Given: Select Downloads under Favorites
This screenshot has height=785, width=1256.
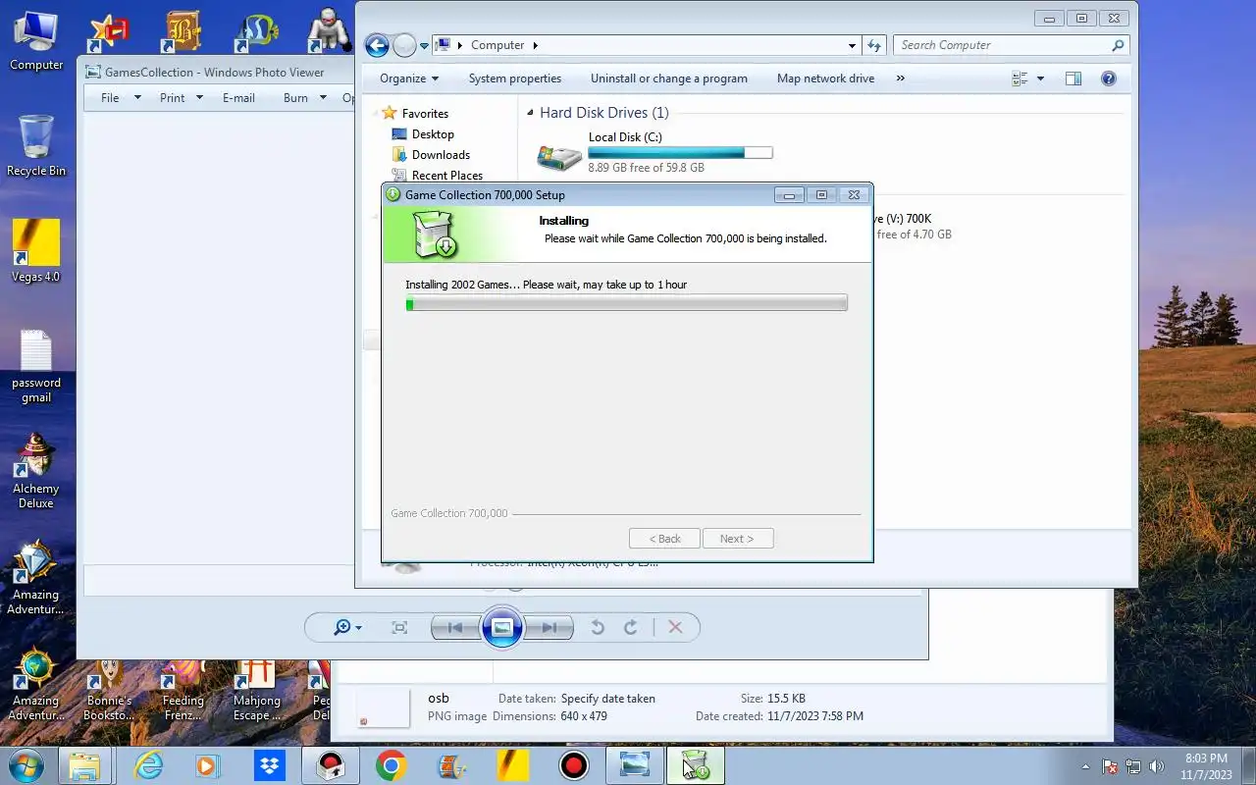Looking at the screenshot, I should click(x=441, y=155).
